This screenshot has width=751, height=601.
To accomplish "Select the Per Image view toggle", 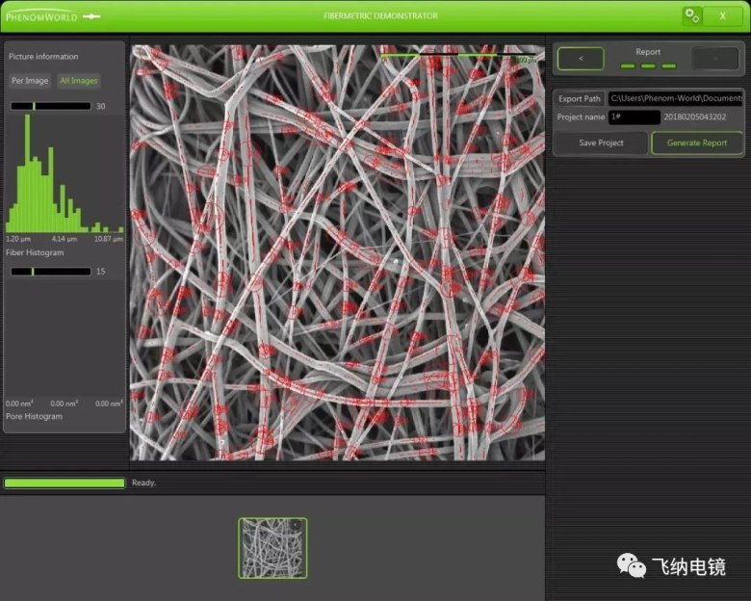I will pyautogui.click(x=30, y=81).
